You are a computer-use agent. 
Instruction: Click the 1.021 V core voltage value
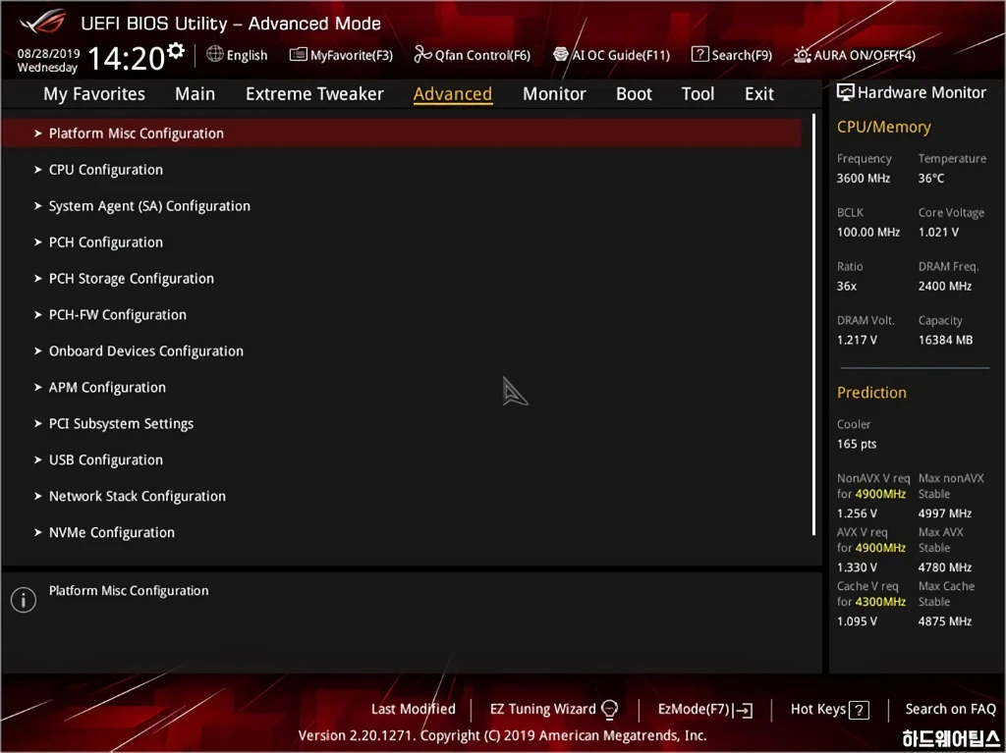pyautogui.click(x=938, y=233)
